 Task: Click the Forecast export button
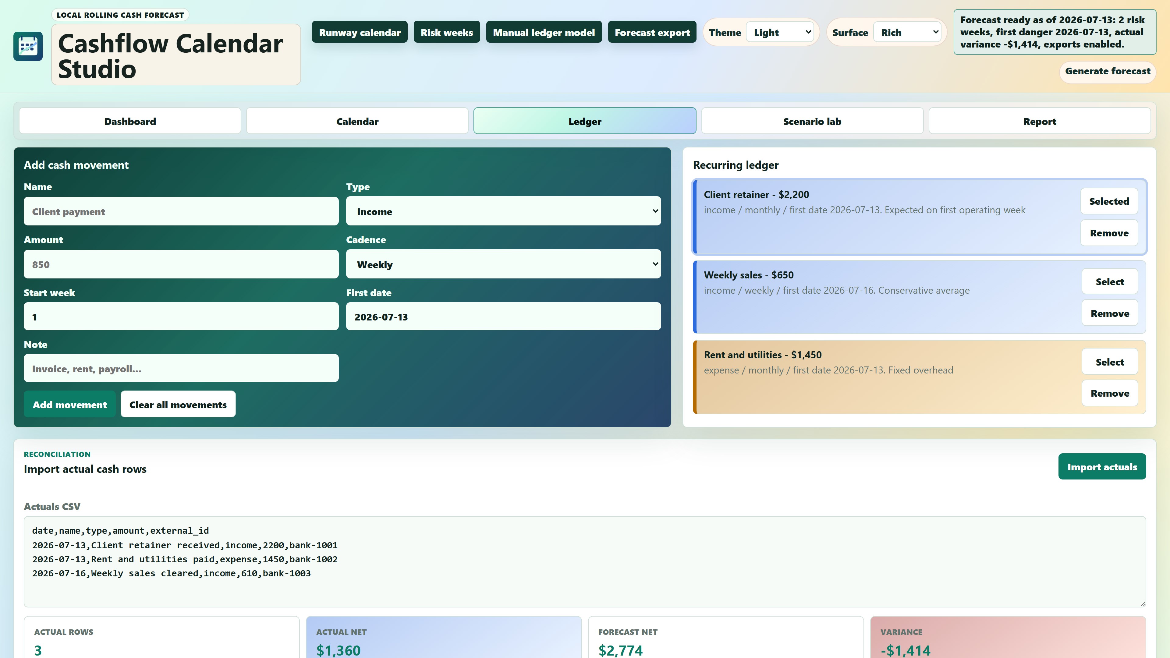point(652,32)
